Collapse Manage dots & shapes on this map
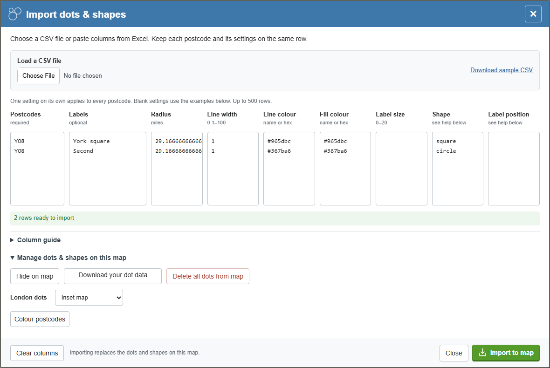The image size is (550, 368). pos(69,258)
